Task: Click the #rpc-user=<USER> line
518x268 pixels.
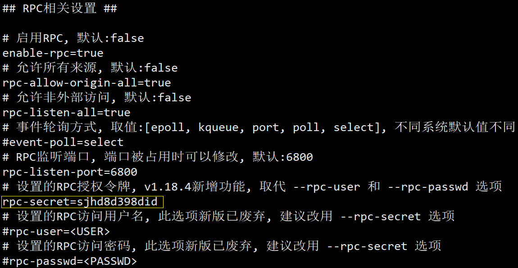Action: (56, 232)
